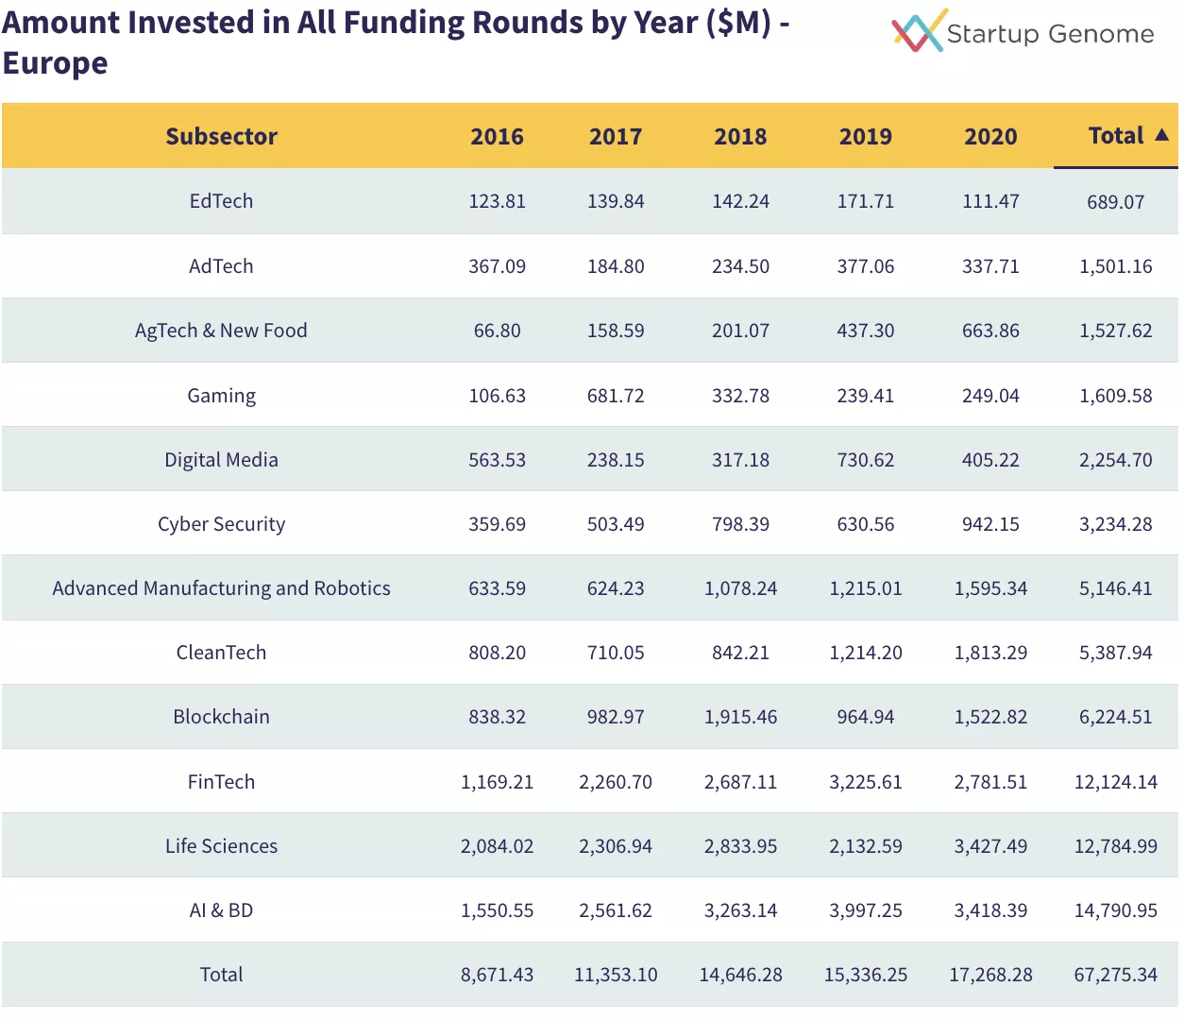
Task: Click the Startup Genome logo icon
Action: point(919,31)
